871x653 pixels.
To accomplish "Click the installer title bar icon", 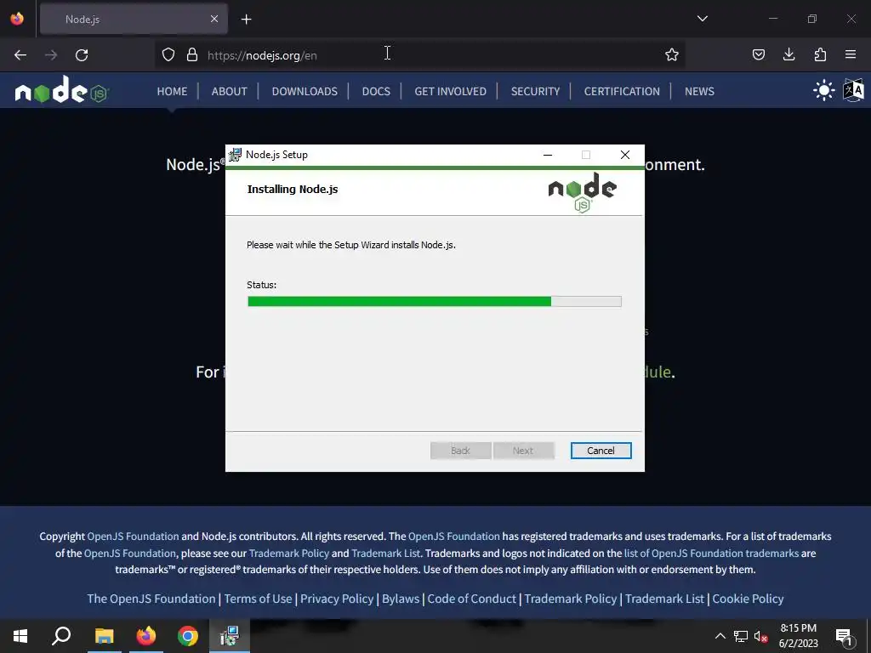I will [x=236, y=155].
